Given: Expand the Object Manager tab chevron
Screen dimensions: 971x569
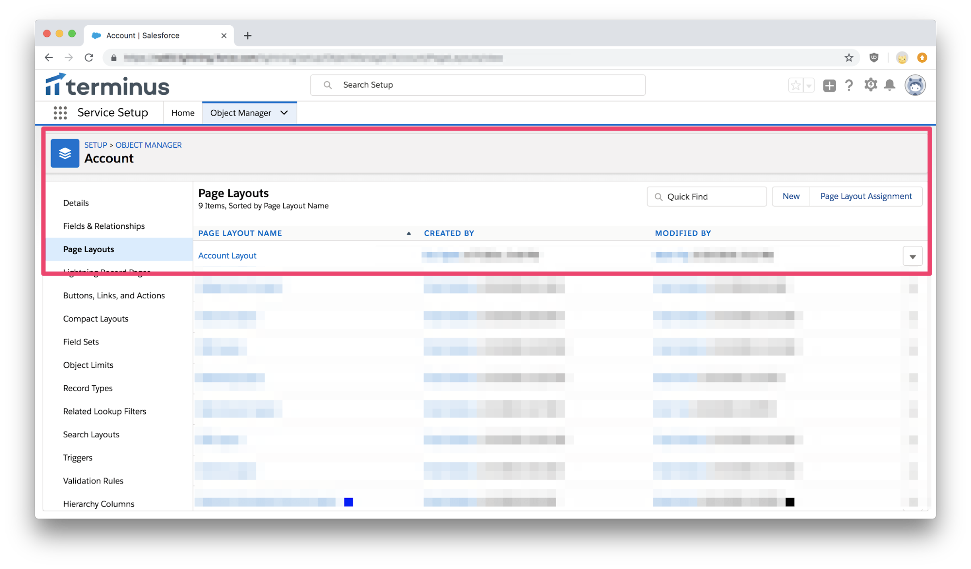Looking at the screenshot, I should (284, 113).
